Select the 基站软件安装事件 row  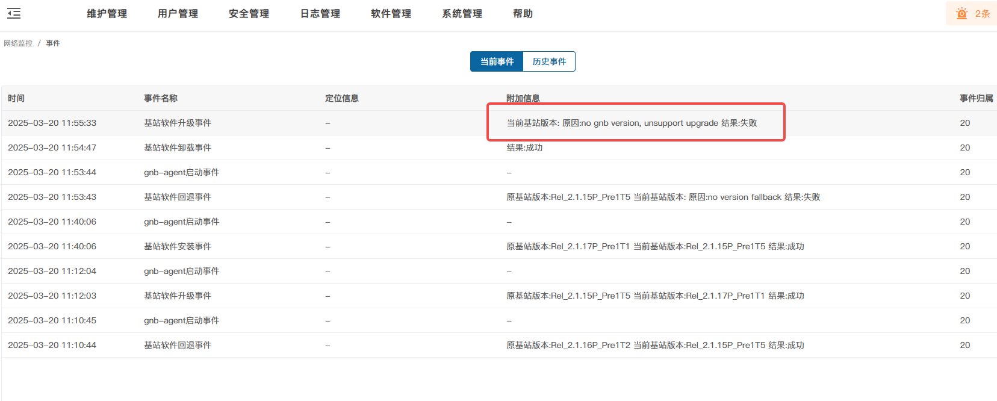click(177, 246)
